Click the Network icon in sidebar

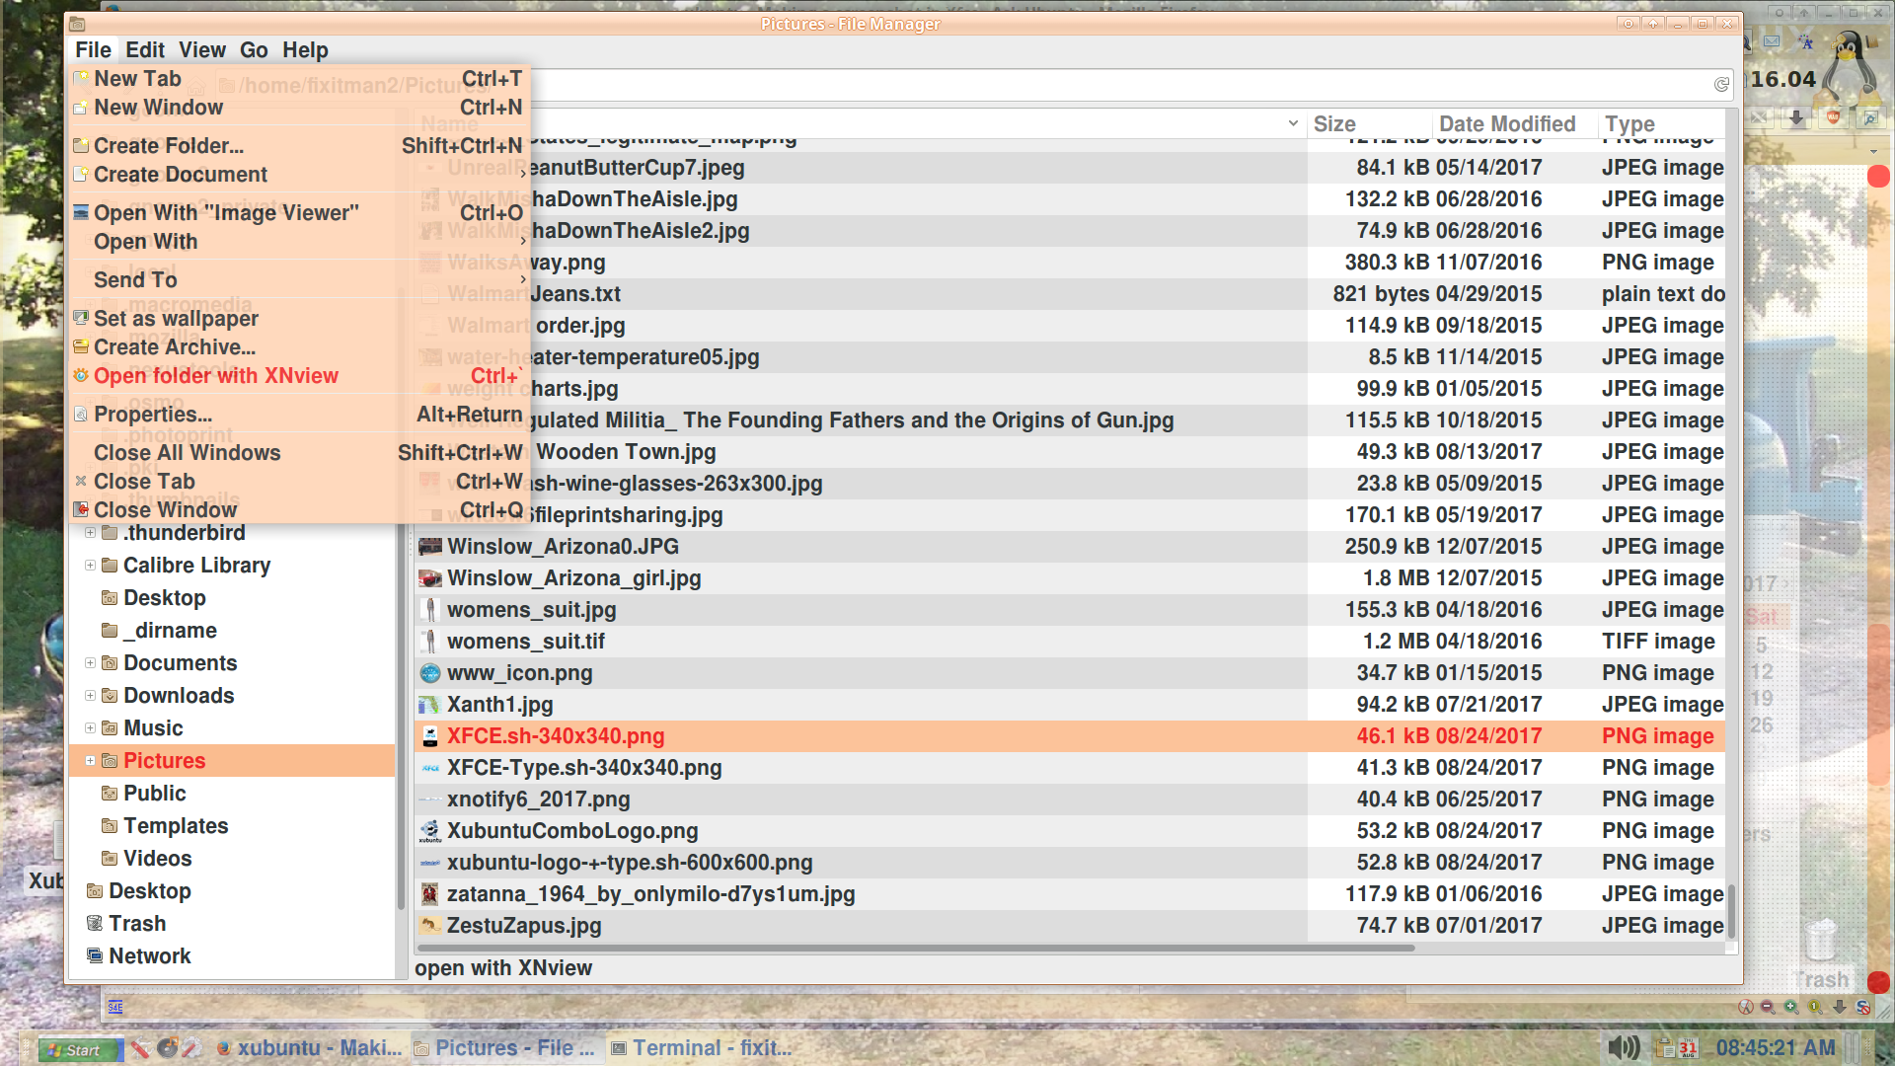pos(95,955)
